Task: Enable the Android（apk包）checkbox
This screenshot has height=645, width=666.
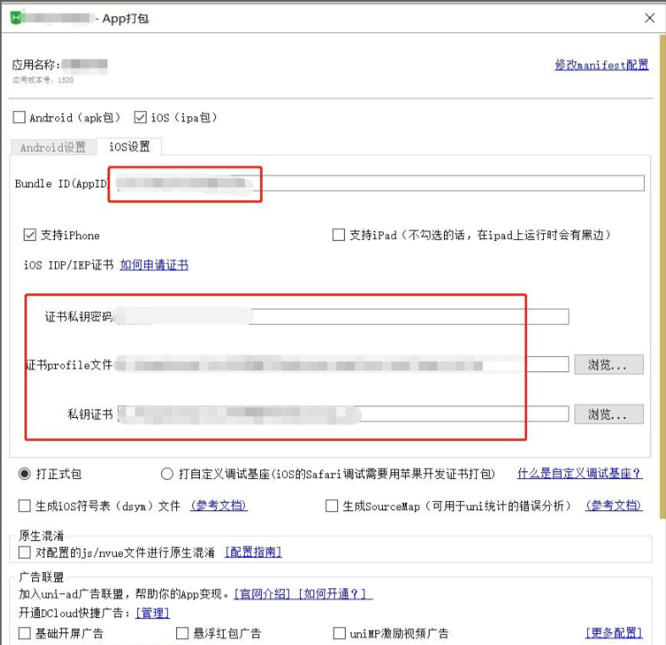Action: [19, 117]
